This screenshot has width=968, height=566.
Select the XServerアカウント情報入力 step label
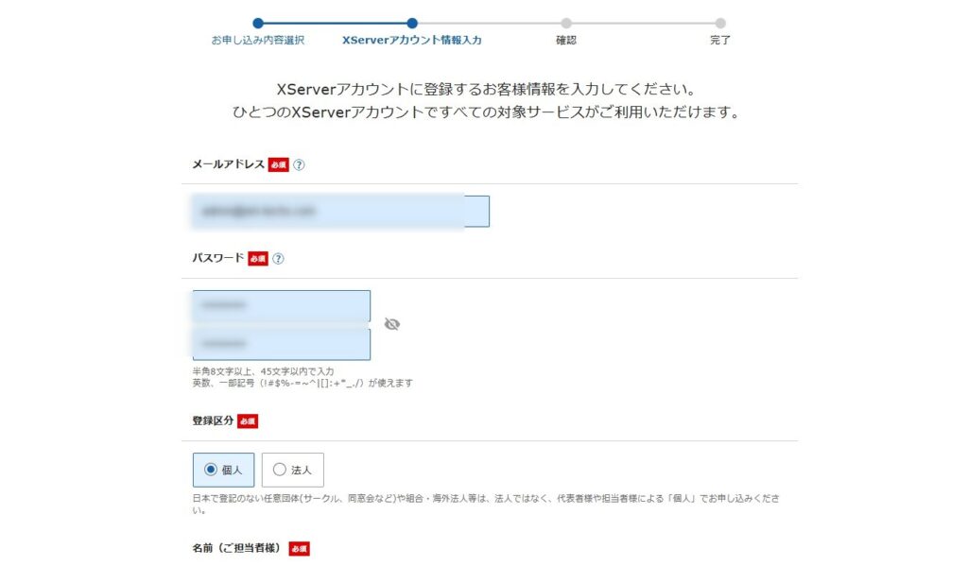coord(412,41)
